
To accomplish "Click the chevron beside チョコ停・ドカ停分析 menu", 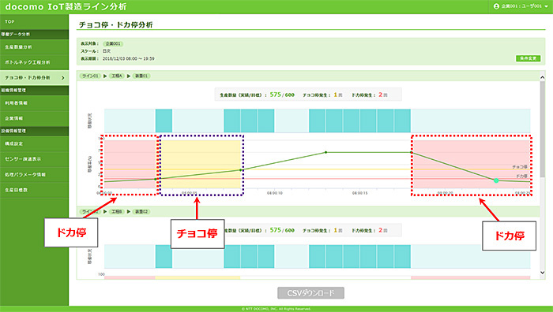I will 62,78.
